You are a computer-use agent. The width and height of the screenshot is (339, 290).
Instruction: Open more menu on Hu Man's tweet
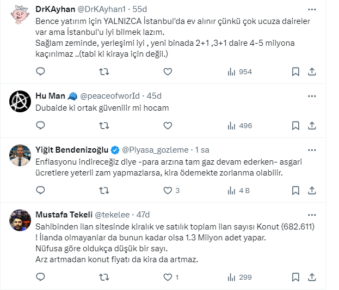click(x=311, y=96)
